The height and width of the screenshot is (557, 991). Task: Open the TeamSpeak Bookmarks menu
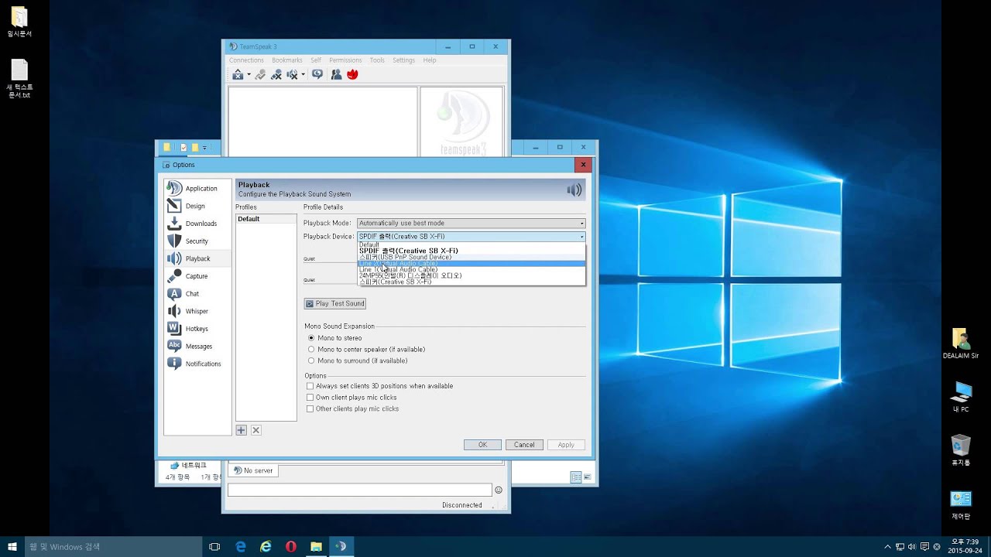(x=287, y=60)
